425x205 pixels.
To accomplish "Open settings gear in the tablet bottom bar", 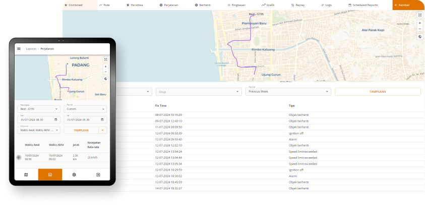I will [x=74, y=174].
